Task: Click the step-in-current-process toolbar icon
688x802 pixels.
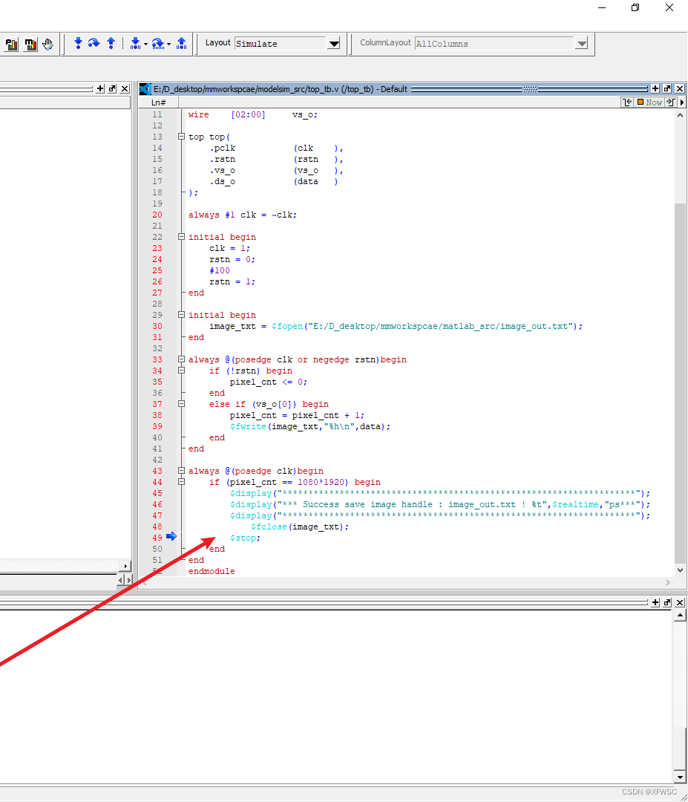Action: coord(136,43)
